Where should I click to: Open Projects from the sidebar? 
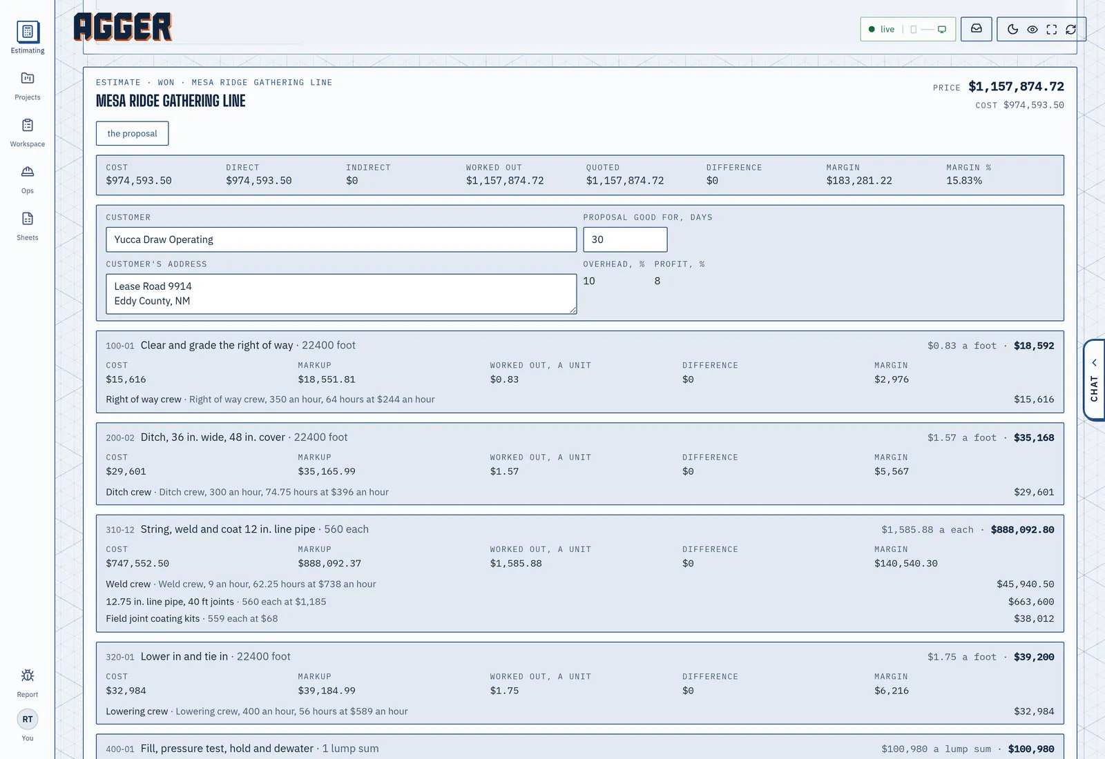click(x=28, y=86)
